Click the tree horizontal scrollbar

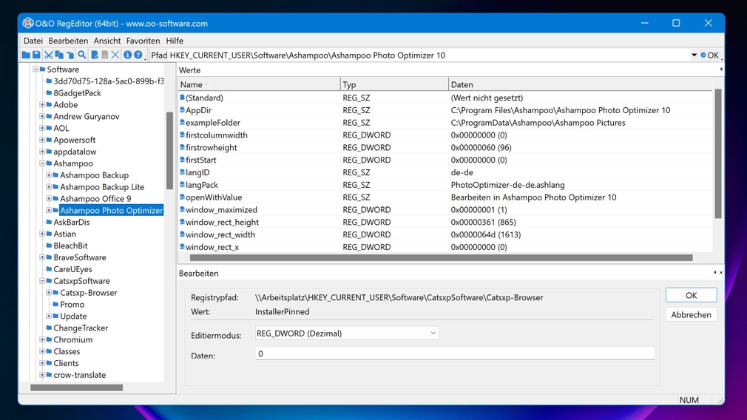76,387
